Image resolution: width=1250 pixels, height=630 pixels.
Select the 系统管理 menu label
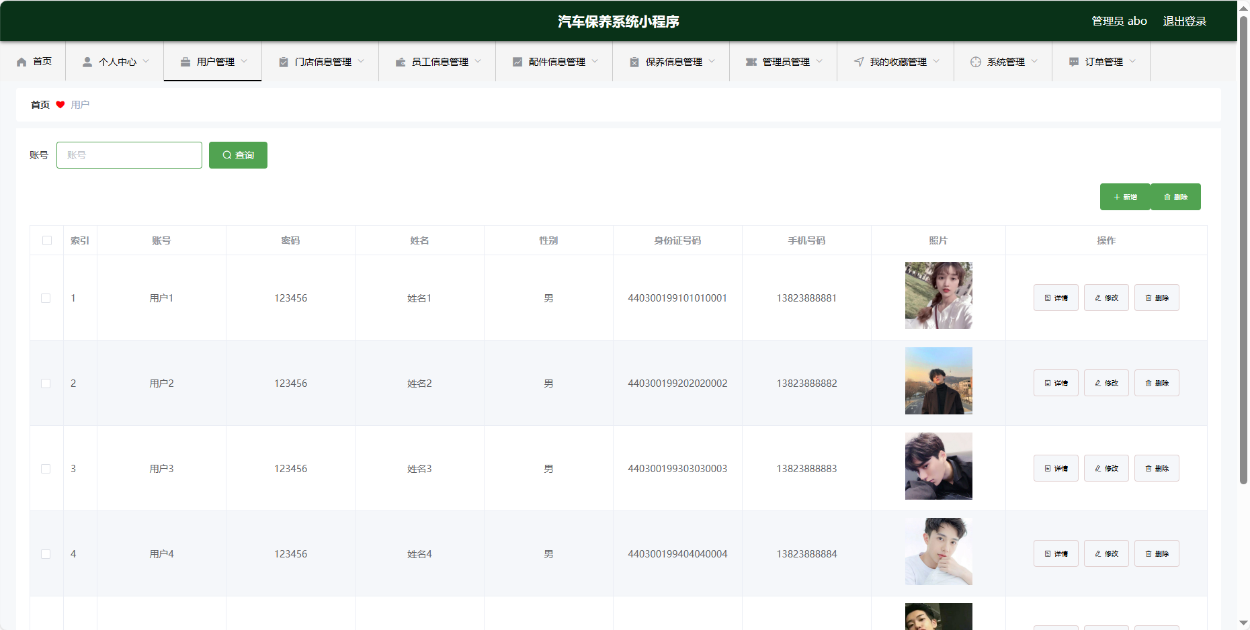coord(1006,62)
